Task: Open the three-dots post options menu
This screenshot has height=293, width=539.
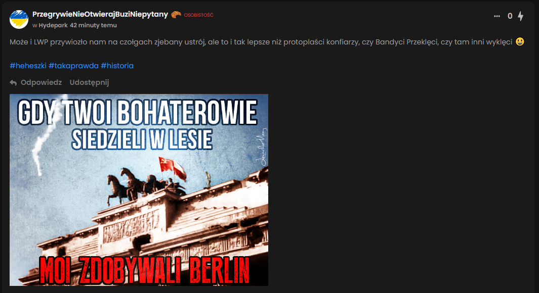Action: [496, 16]
